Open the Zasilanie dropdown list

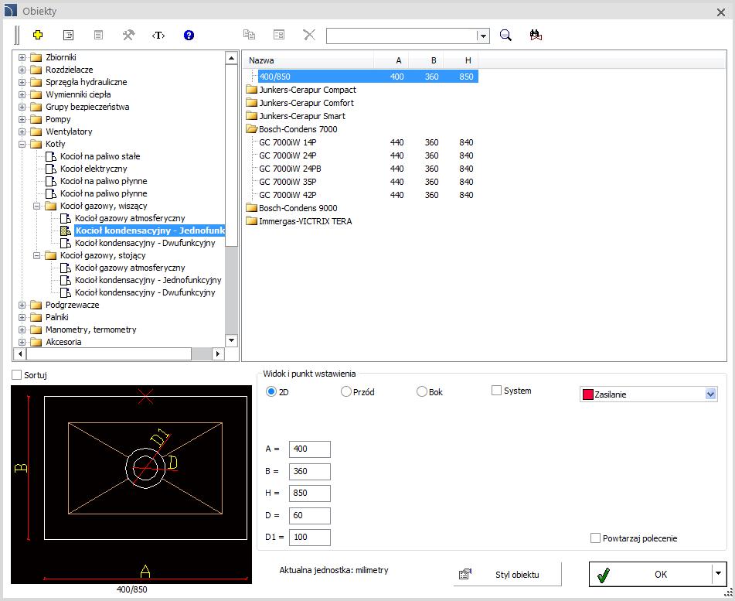click(710, 394)
